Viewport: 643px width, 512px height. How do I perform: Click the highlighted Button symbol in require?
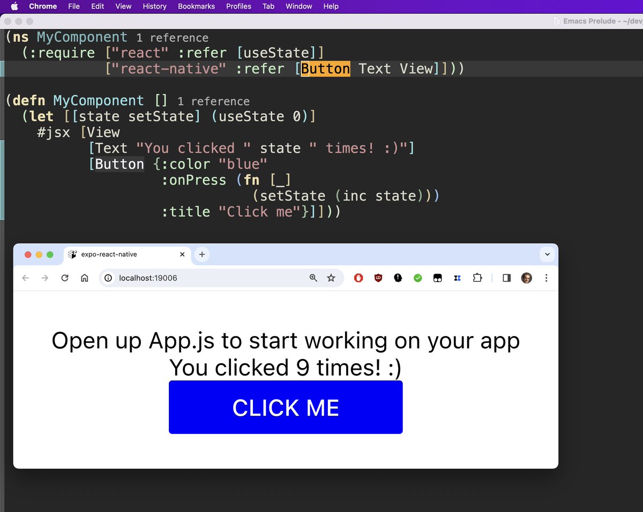326,68
